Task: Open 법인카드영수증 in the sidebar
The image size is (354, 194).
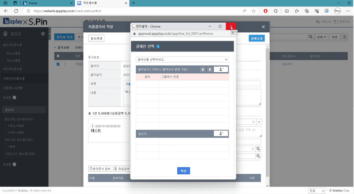Action: [x=13, y=45]
